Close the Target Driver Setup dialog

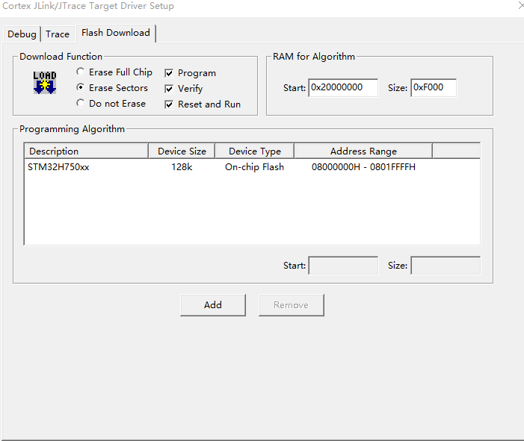pyautogui.click(x=520, y=6)
